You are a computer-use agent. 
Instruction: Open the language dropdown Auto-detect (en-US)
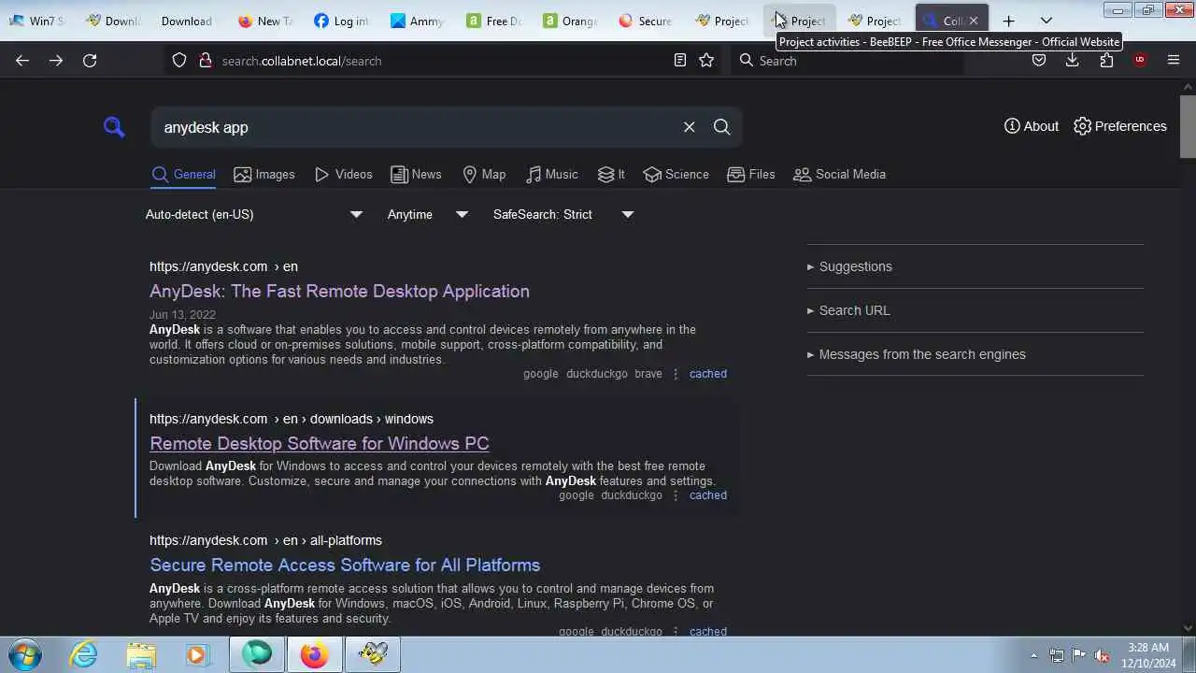tap(253, 214)
